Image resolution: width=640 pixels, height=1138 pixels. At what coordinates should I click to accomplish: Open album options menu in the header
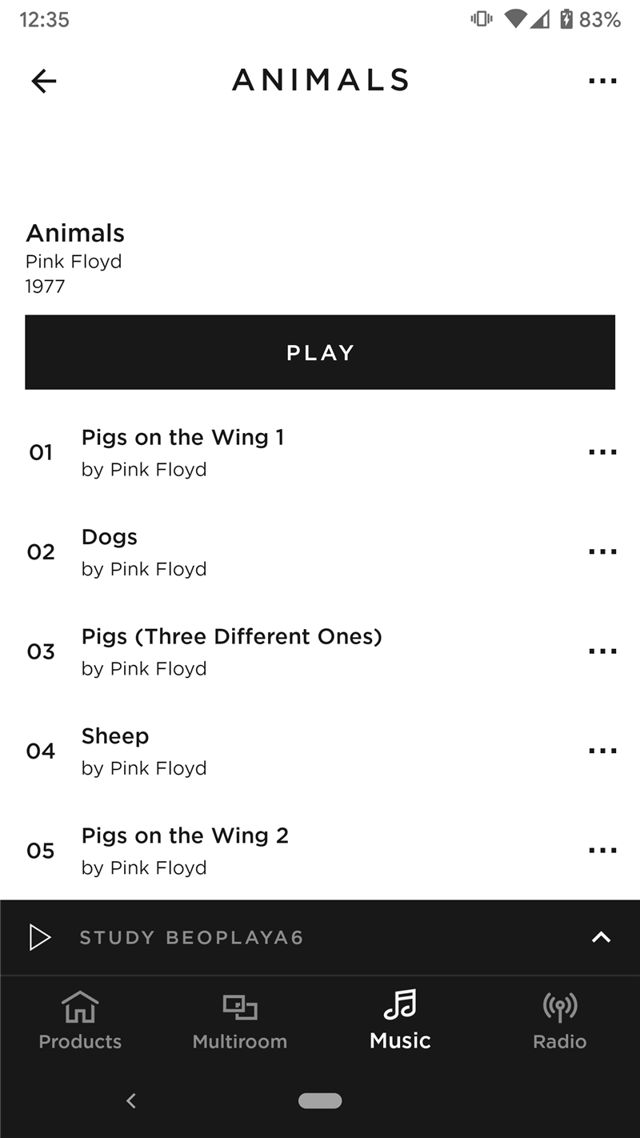tap(602, 81)
